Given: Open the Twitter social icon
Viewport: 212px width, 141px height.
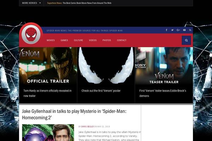Looking at the screenshot, I should [x=172, y=30].
